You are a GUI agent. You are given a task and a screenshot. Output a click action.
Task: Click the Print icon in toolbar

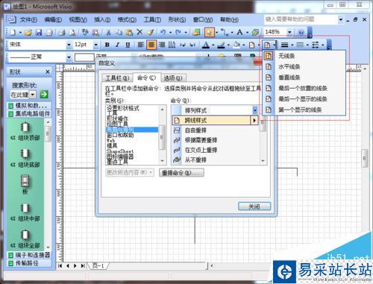(62, 32)
